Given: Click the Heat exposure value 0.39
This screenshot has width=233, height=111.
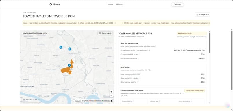Looking at the screenshot, I should pos(203,74).
